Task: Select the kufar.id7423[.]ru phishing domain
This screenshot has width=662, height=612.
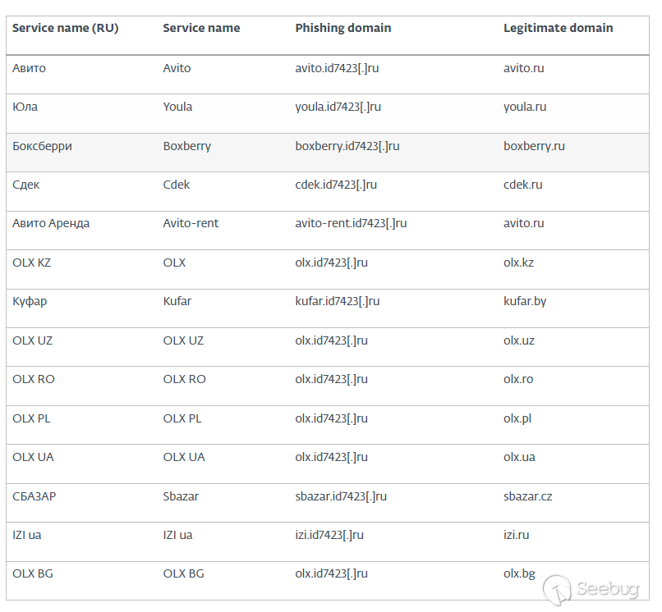Action: (x=337, y=301)
